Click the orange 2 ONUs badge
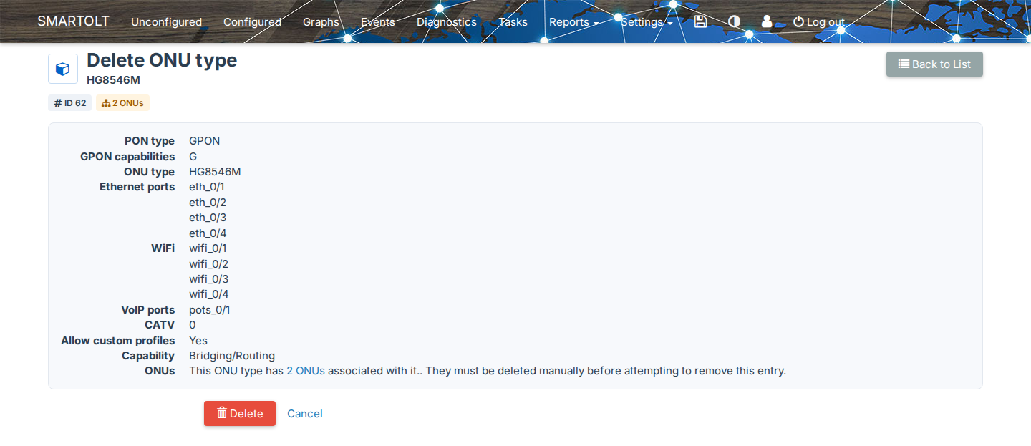Screen dimensions: 1031x446 [122, 103]
